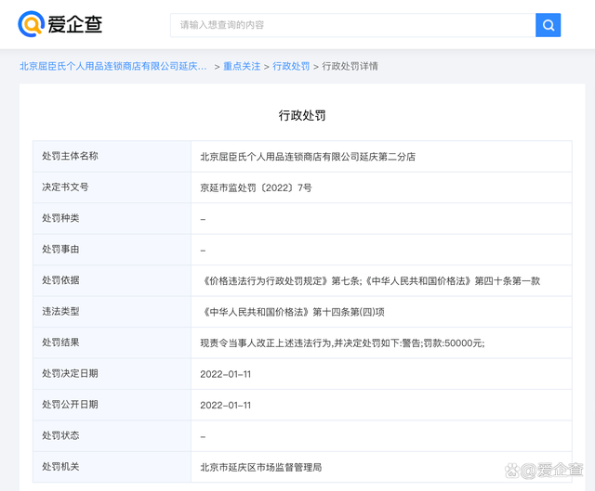Viewport: 595px width, 491px height.
Task: Open breadcrumb link 北京屈臣氏个人用品连锁商店有限公司延庆…
Action: (113, 66)
